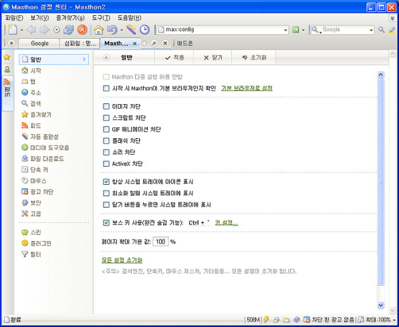The height and width of the screenshot is (327, 399).
Task: Go forward with the right arrow
Action: click(x=44, y=30)
